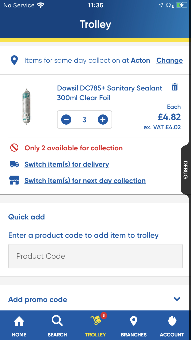The image size is (191, 340).
Task: Click the store icon for next day collection
Action: (x=14, y=181)
